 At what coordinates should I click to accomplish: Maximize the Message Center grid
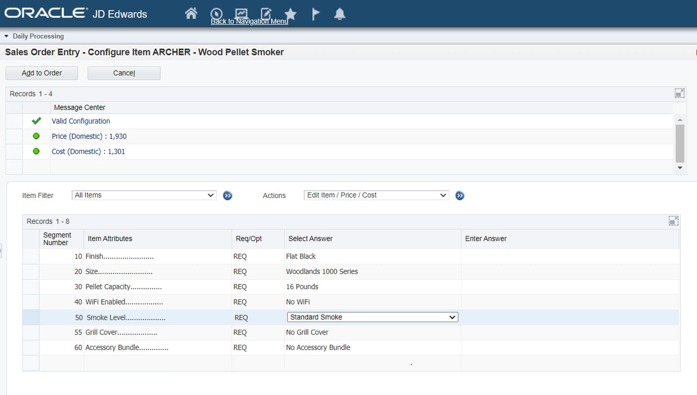[x=679, y=93]
